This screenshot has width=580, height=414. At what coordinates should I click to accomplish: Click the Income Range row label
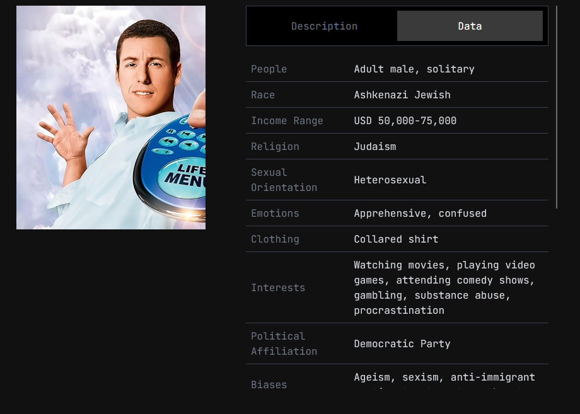pos(287,121)
